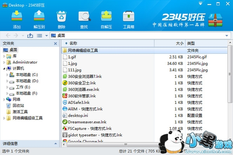This screenshot has width=233, height=155.
Task: Go back with the left arrow button
Action: tap(8, 35)
